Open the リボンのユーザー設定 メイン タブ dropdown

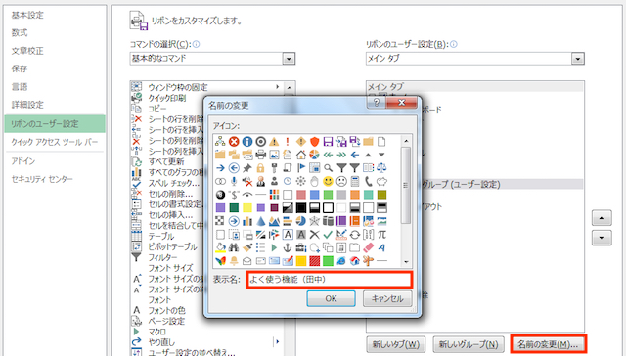pyautogui.click(x=578, y=59)
